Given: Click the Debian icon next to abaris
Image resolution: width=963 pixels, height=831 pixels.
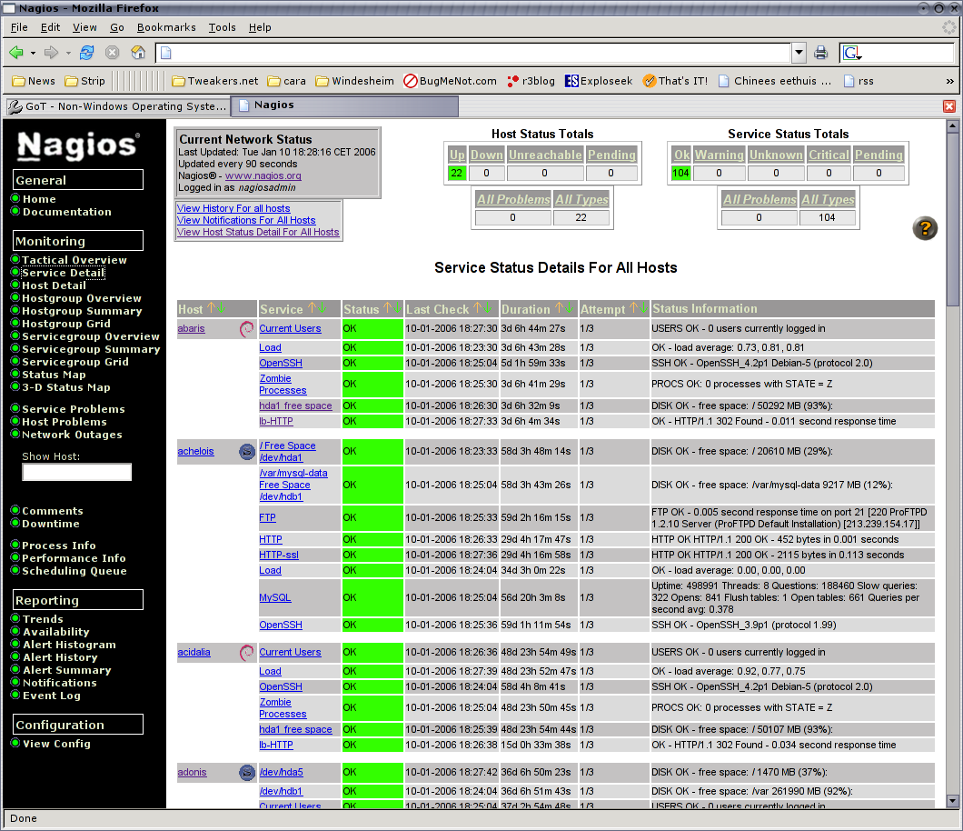Looking at the screenshot, I should 246,329.
